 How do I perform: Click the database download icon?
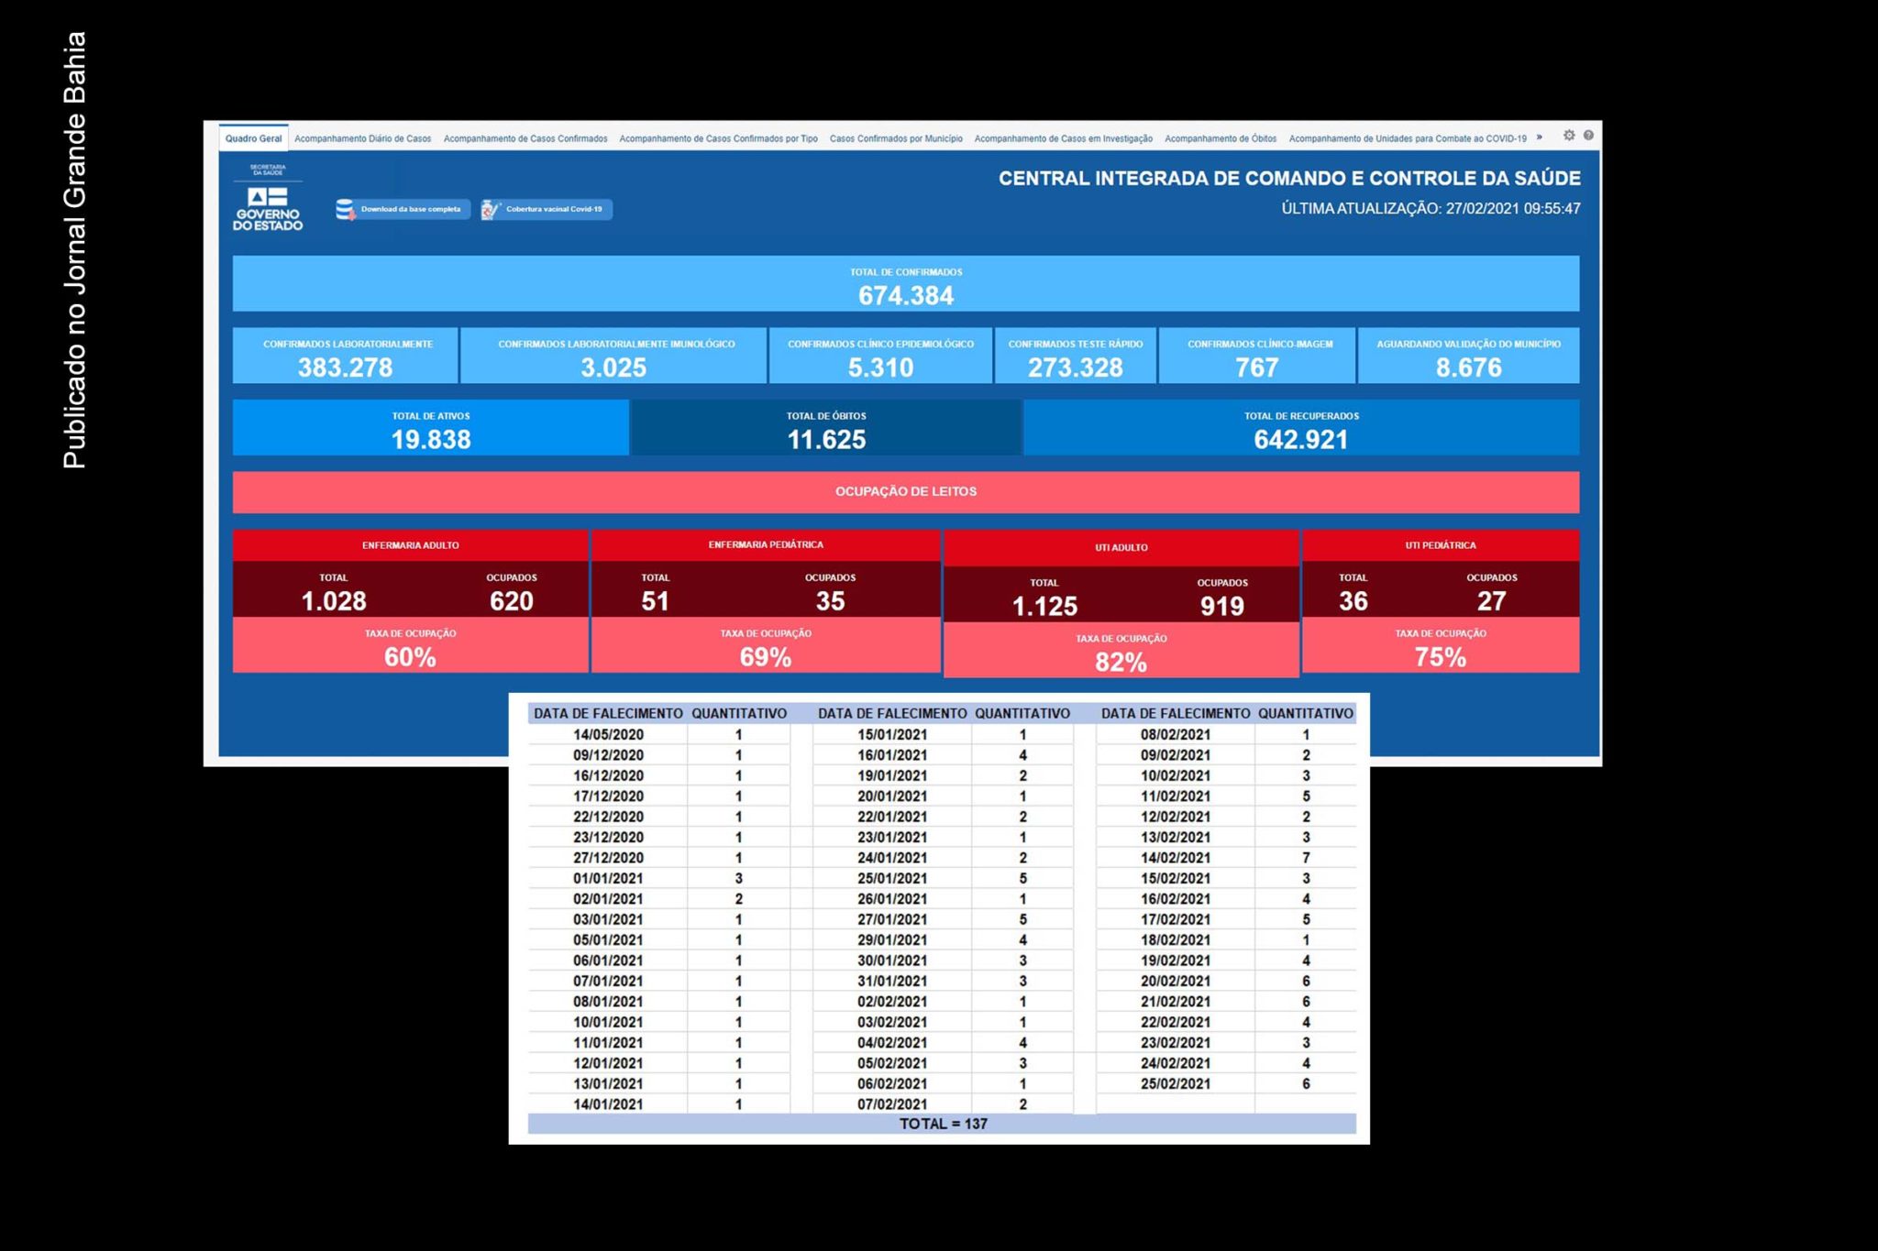pyautogui.click(x=346, y=210)
